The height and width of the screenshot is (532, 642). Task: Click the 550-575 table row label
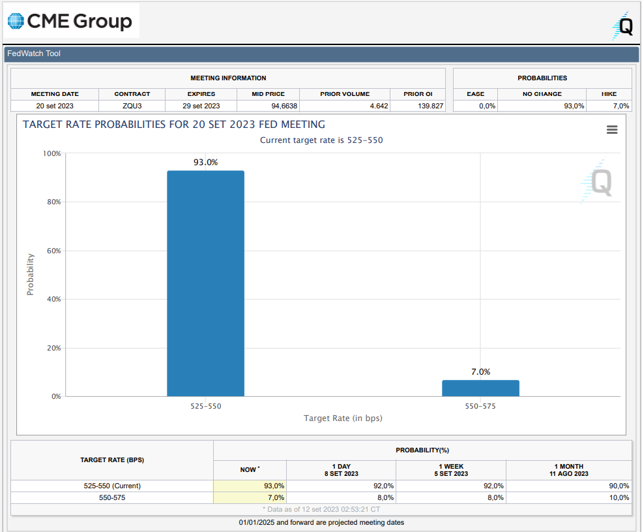pyautogui.click(x=112, y=497)
